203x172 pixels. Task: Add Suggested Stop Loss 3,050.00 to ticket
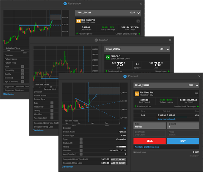click(118, 163)
